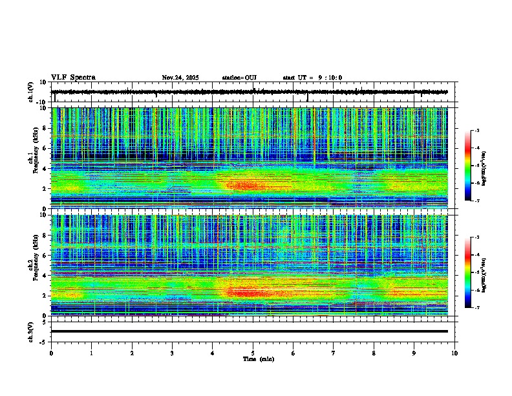512x396 pixels.
Task: Click the "ch.1(V)" waveform axis label
Action: [31, 92]
